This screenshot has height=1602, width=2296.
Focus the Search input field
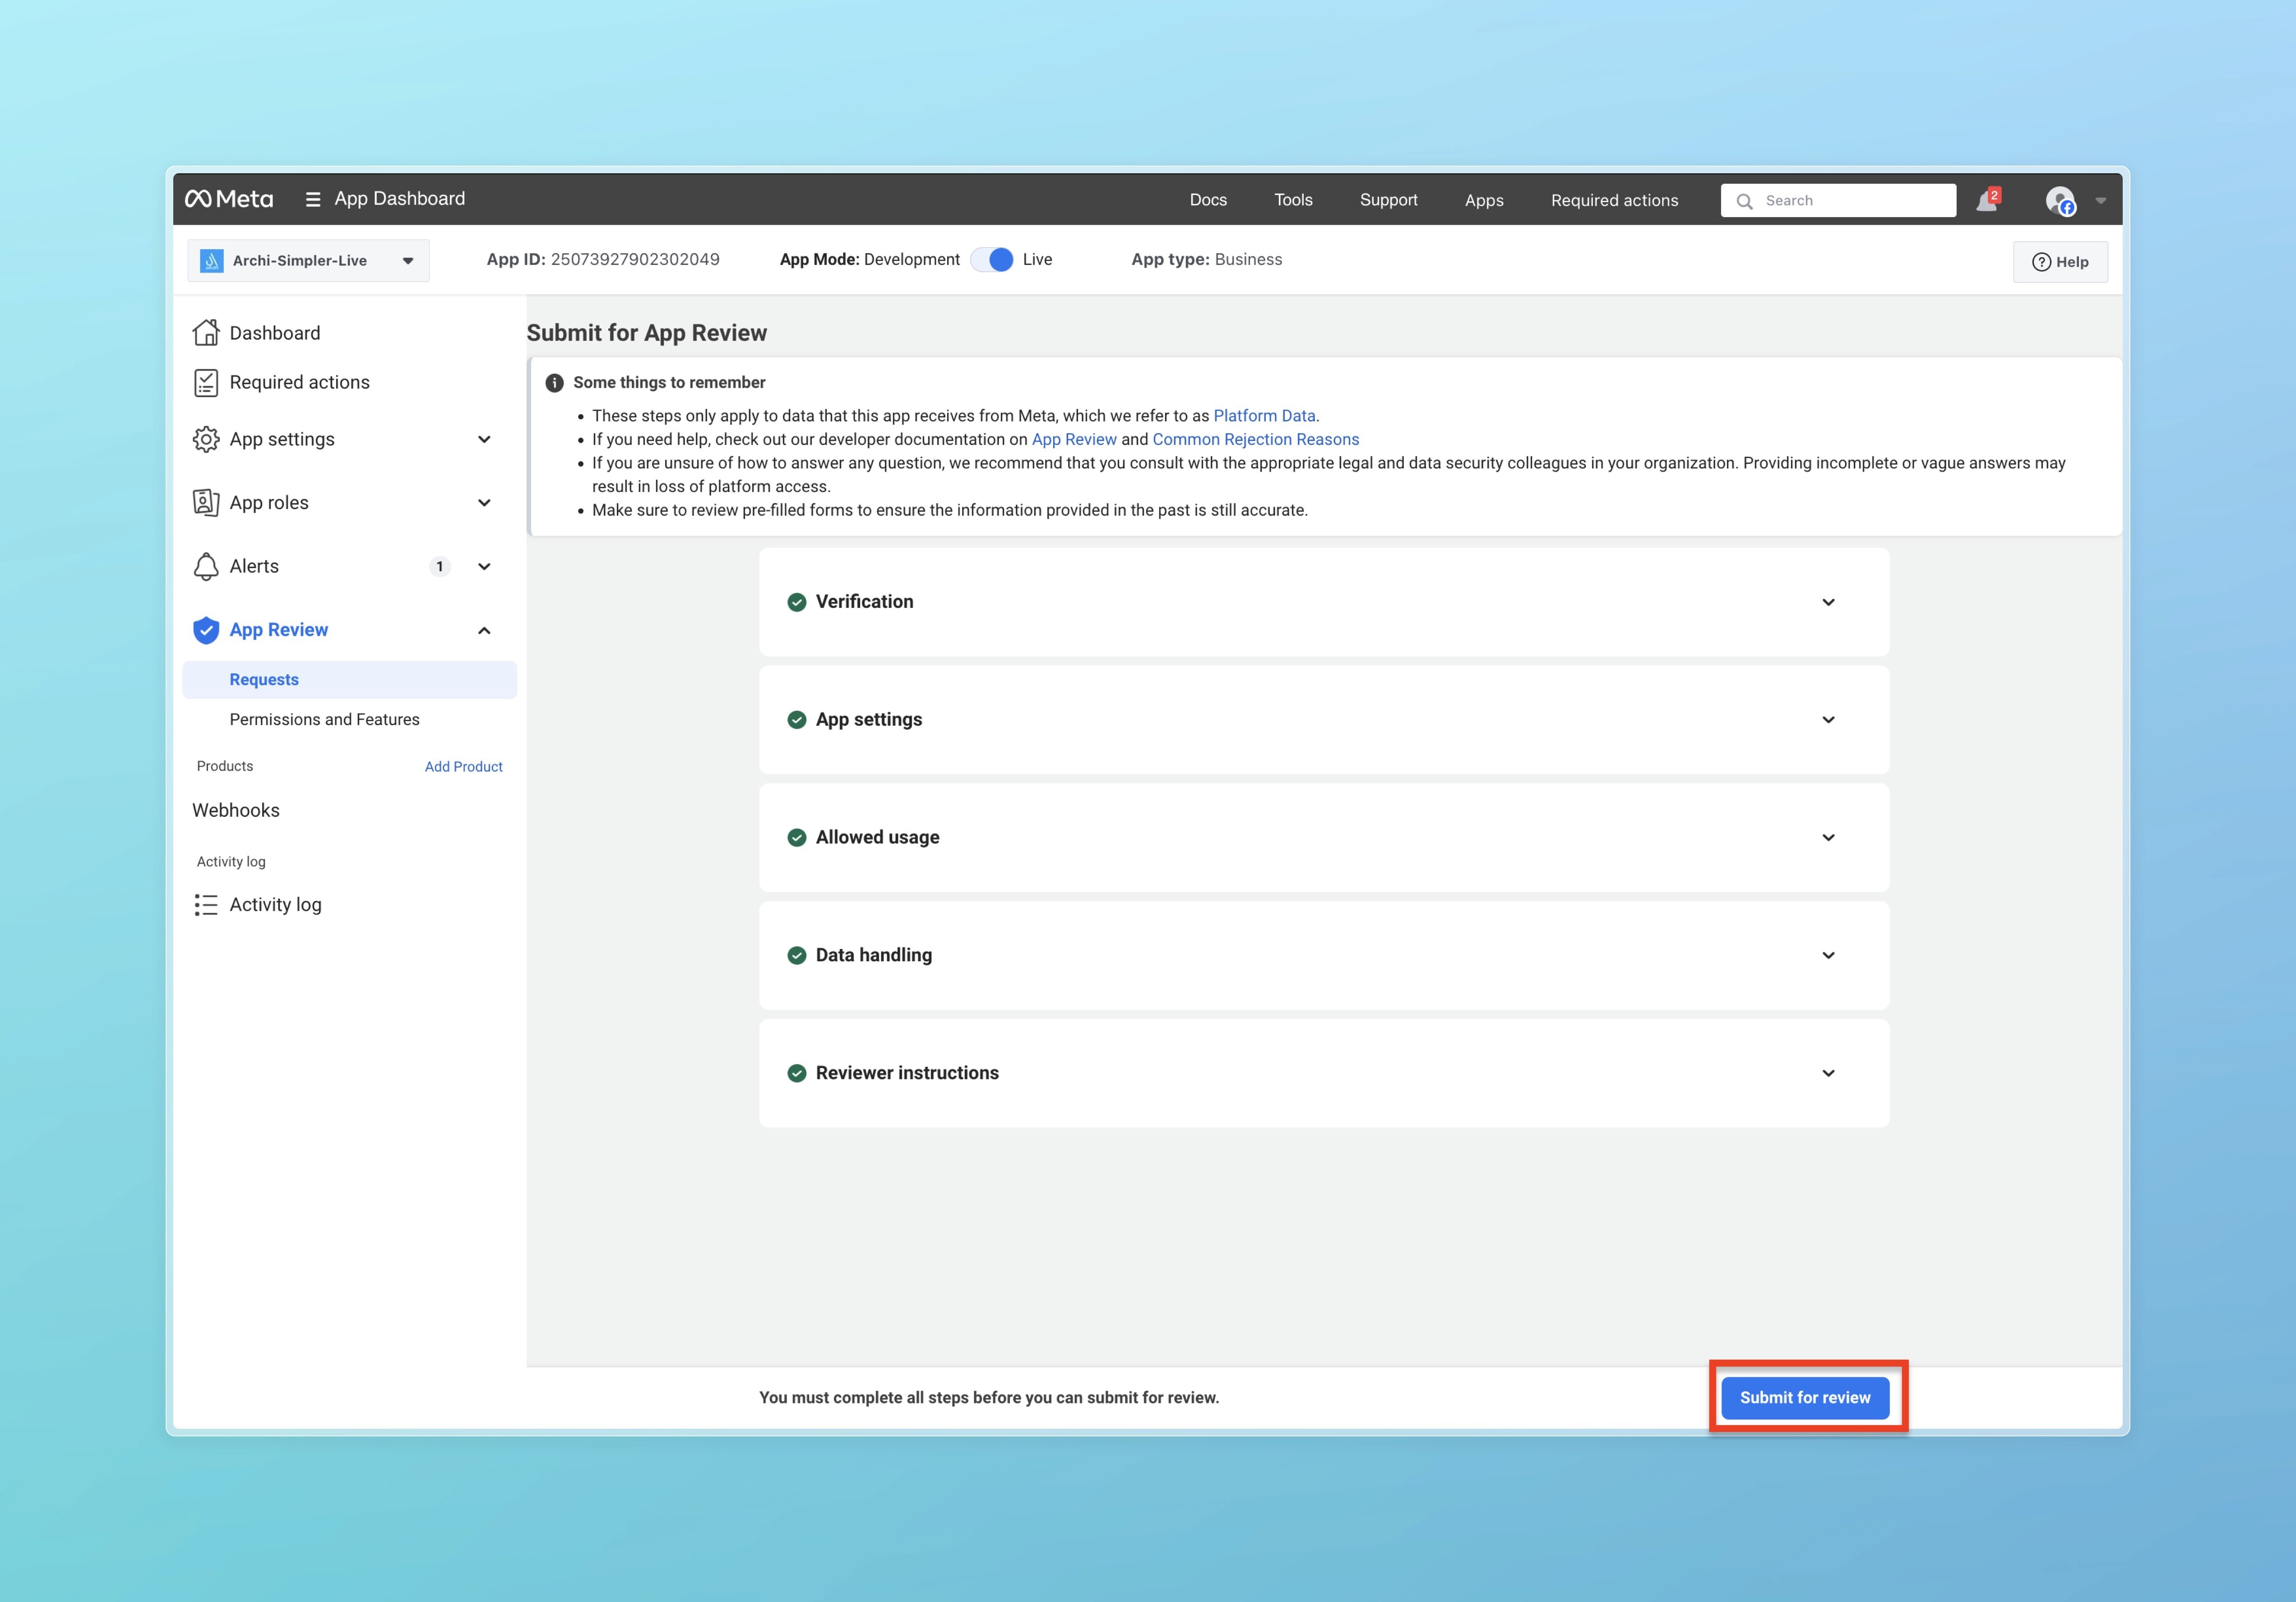pos(1850,201)
